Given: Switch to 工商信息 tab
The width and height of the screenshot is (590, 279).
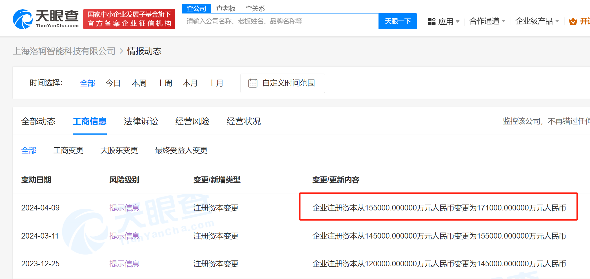Looking at the screenshot, I should tap(90, 121).
